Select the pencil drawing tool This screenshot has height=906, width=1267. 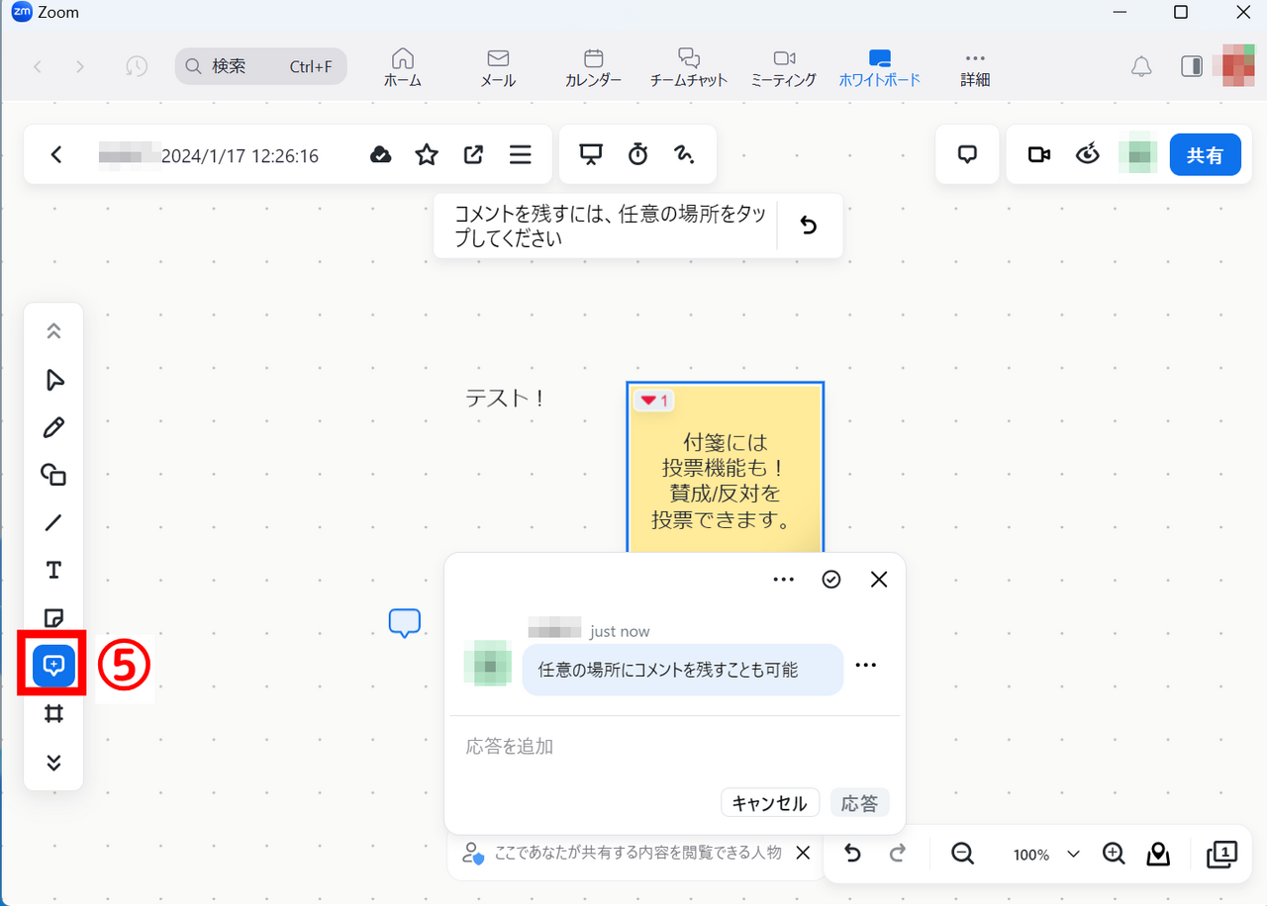pos(53,427)
